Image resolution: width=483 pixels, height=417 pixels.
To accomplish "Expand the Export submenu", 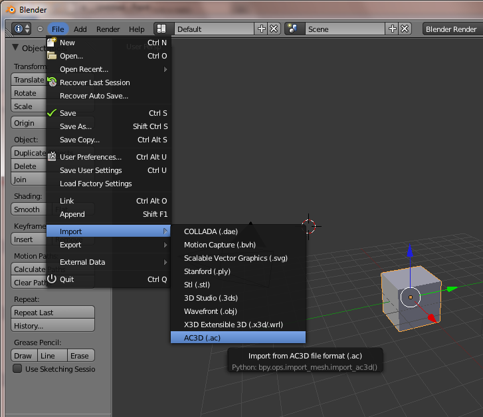I will click(x=108, y=245).
